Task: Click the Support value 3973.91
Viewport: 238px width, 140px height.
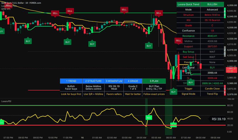Action: click(x=212, y=47)
